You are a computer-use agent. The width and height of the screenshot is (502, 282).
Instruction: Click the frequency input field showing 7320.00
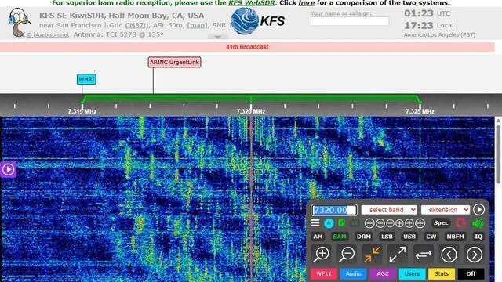click(x=334, y=210)
